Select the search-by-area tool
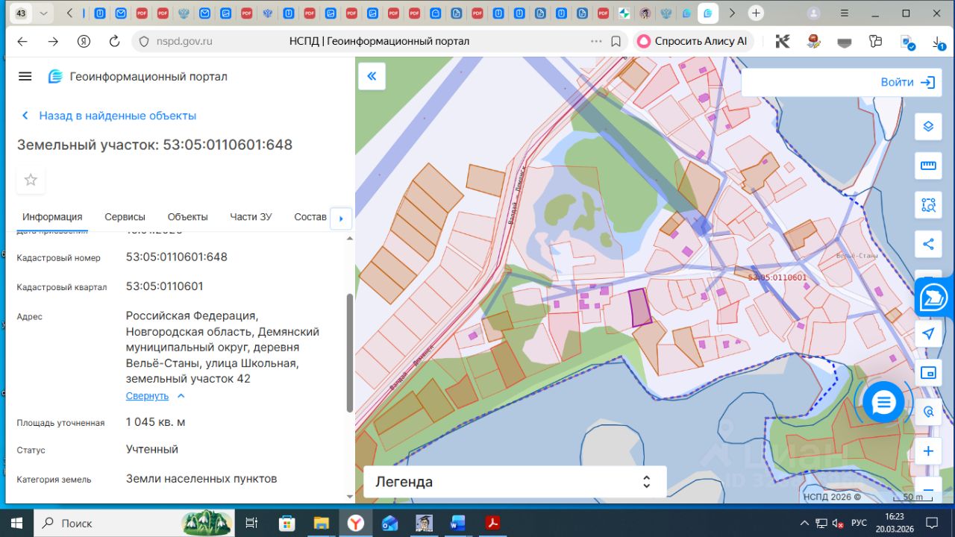This screenshot has width=955, height=537. pyautogui.click(x=928, y=204)
